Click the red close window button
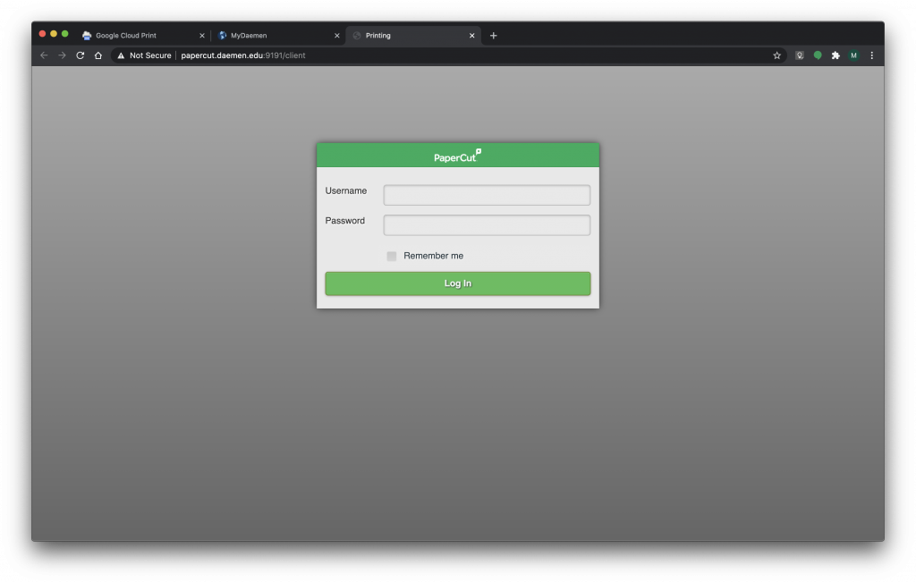Image resolution: width=916 pixels, height=583 pixels. pos(42,34)
